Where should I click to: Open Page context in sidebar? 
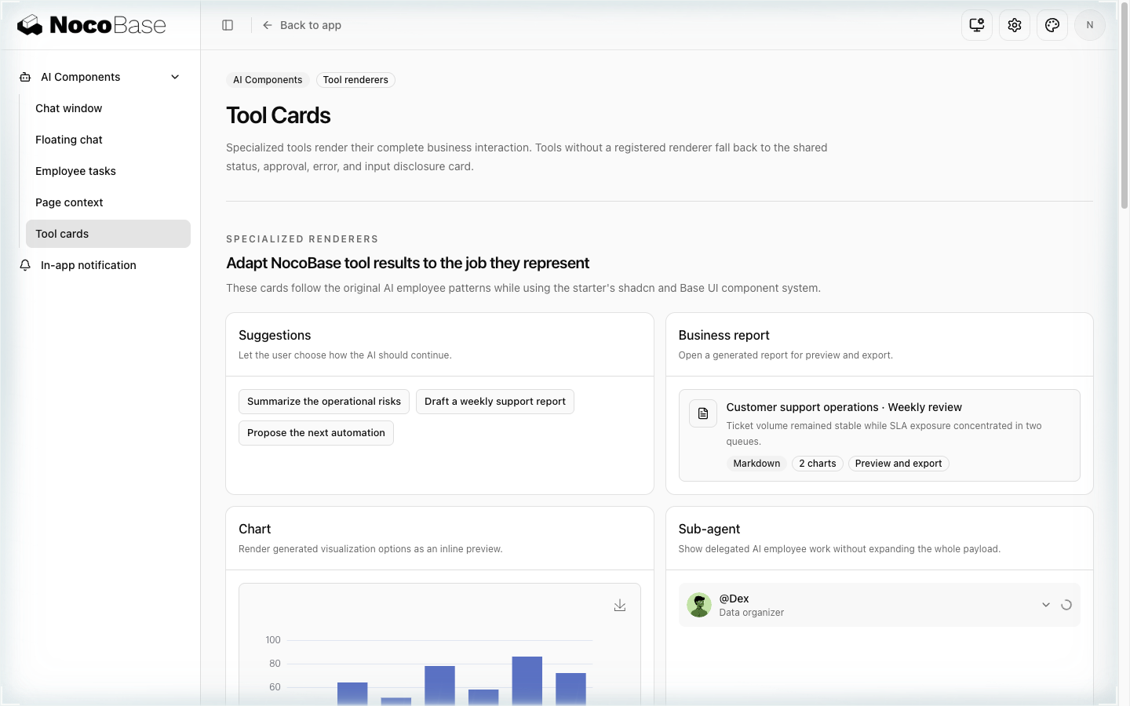(x=108, y=202)
